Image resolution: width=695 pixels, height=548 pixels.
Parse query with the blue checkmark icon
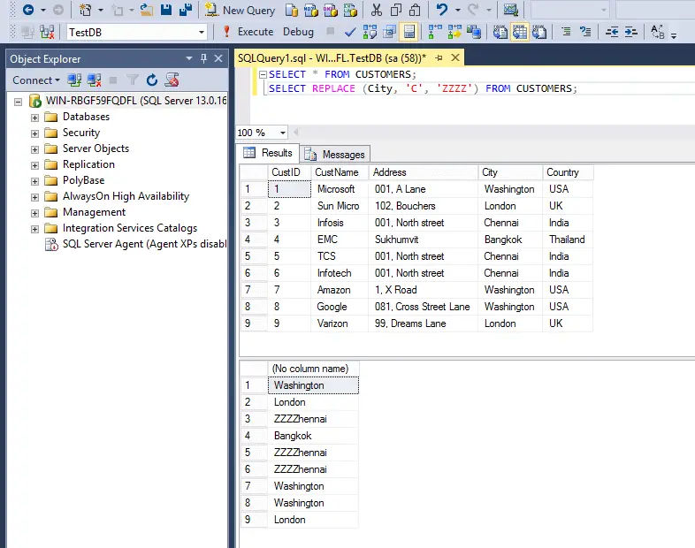coord(350,32)
